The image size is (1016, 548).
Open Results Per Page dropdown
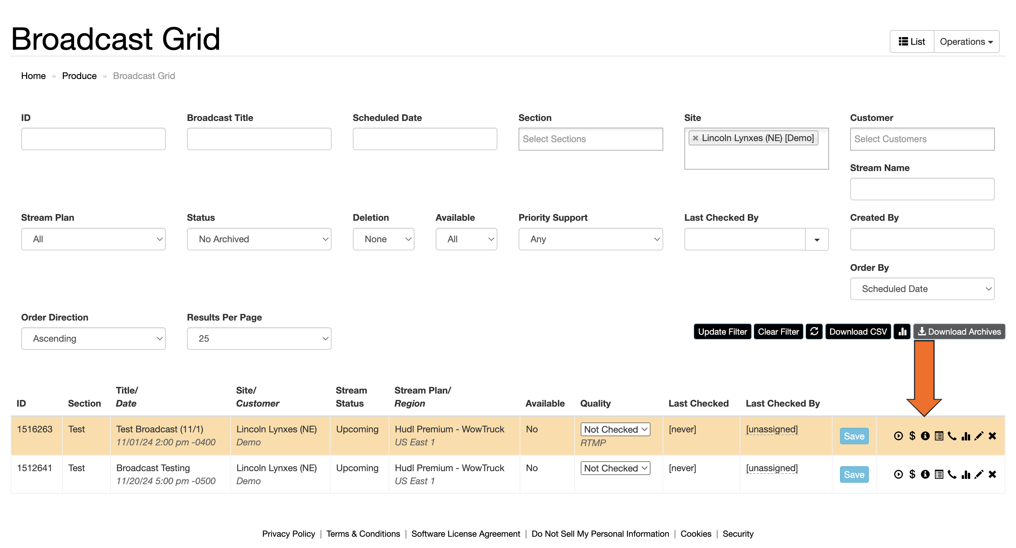(259, 339)
